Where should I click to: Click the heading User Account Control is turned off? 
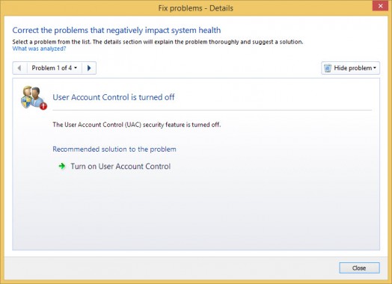tap(114, 97)
